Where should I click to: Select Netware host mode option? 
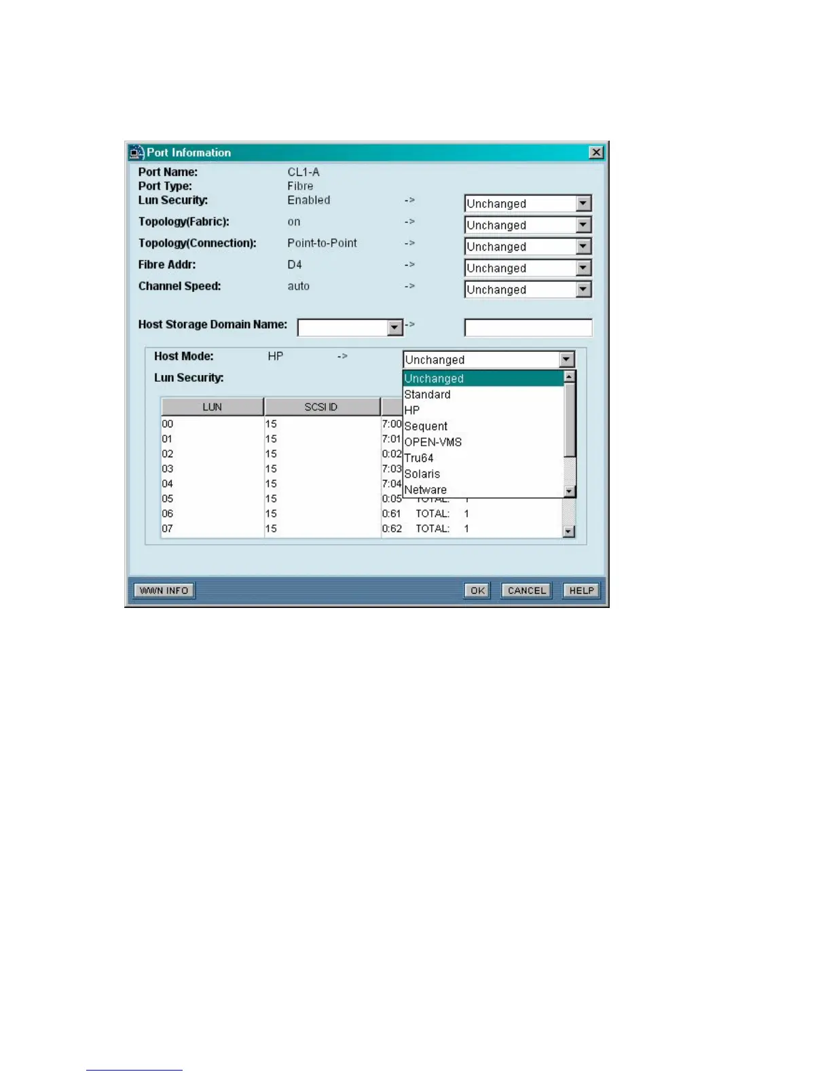click(x=483, y=490)
